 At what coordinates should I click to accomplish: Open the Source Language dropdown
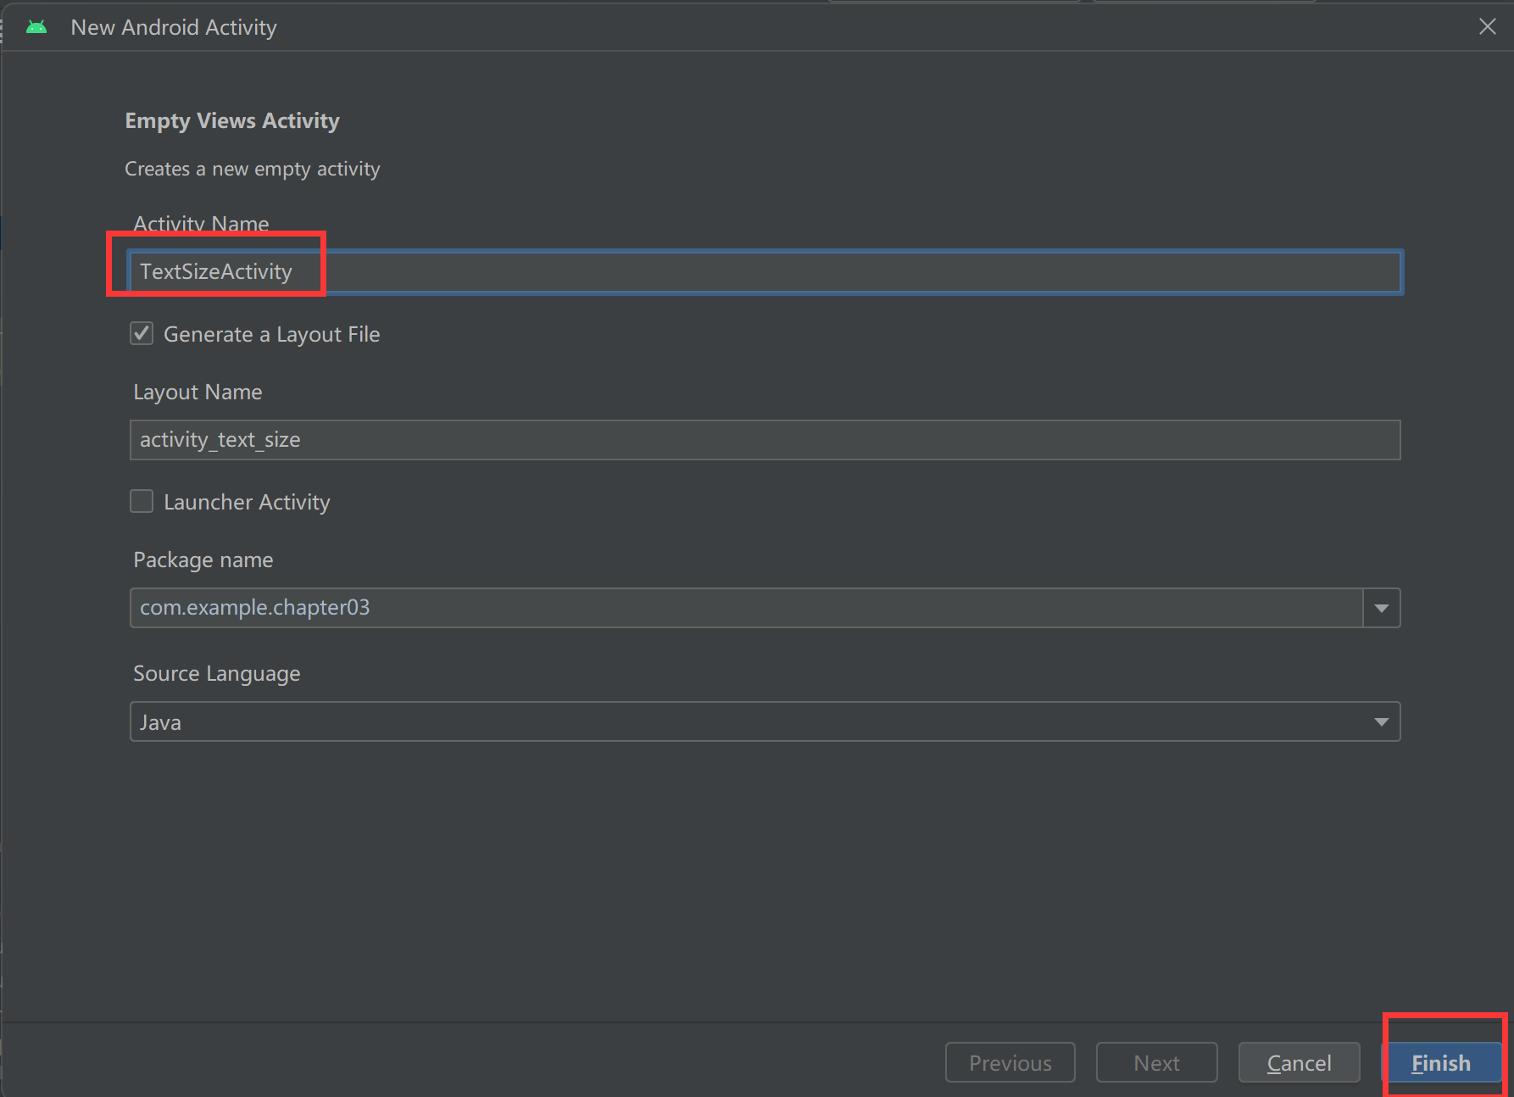pos(765,721)
